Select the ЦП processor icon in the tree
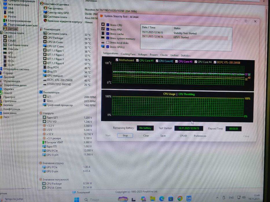270x202 pixels. coord(5,37)
